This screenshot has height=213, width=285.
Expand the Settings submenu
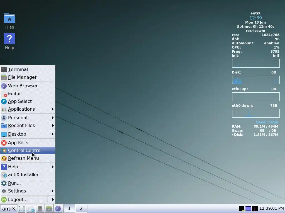[28, 191]
